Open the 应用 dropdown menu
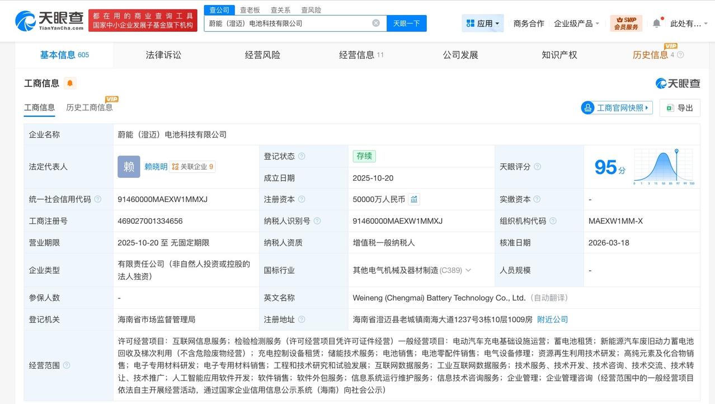715x404 pixels. click(482, 22)
